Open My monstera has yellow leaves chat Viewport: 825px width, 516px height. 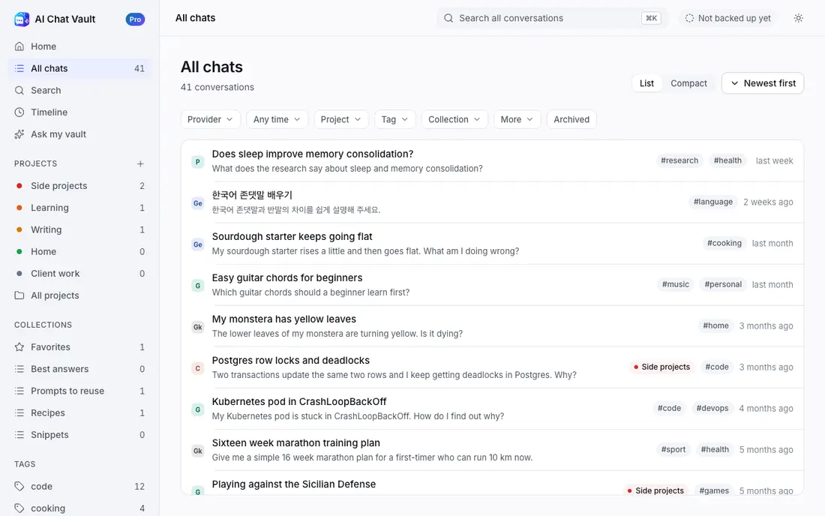492,326
